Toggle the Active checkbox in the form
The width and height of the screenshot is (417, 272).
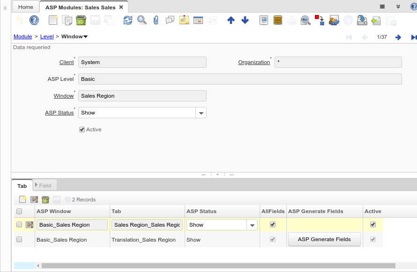[82, 129]
